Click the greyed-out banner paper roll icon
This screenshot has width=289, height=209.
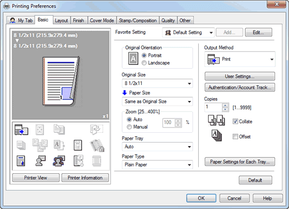[x=97, y=161]
